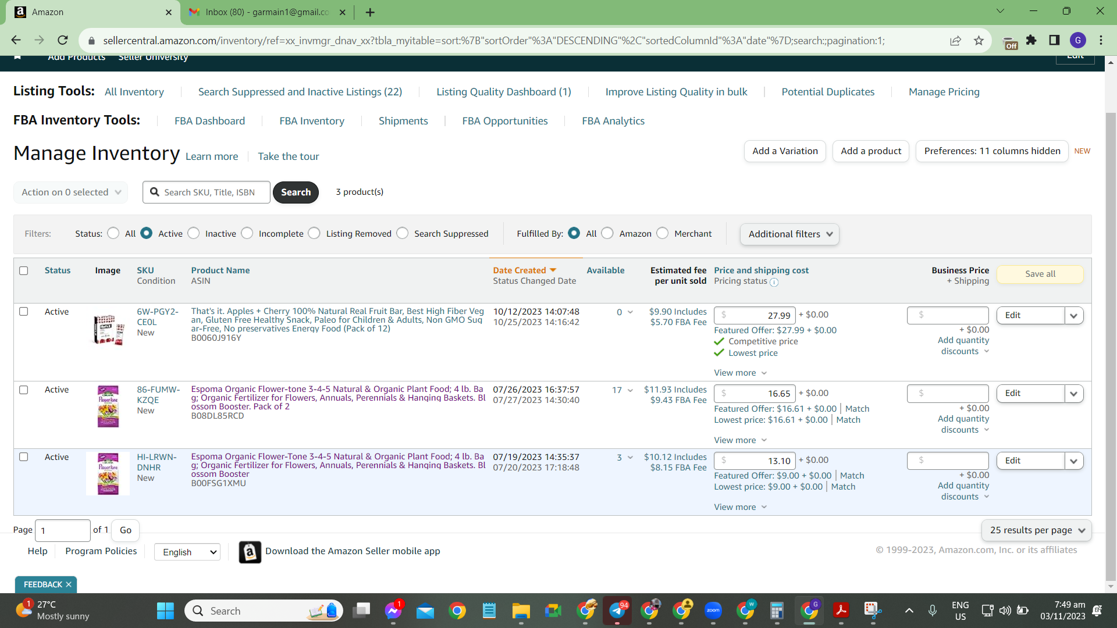Screen dimensions: 1117x628
Task: Click the black Search button
Action: pos(296,192)
